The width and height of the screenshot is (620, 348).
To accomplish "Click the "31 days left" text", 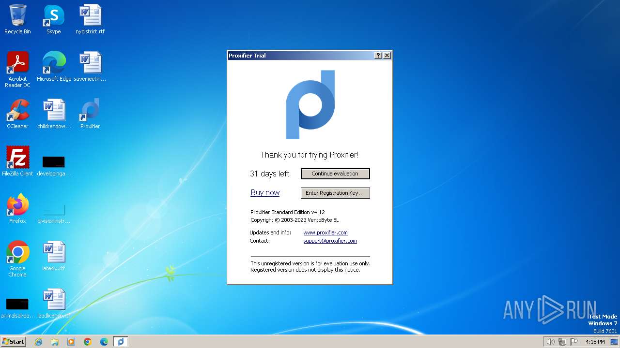I will point(269,174).
